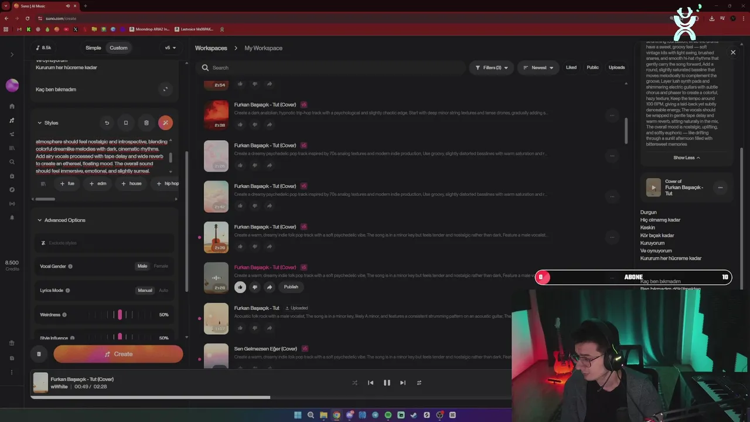Publish the playing Tut (Cover) track
Screen dimensions: 750x422
tap(291, 287)
